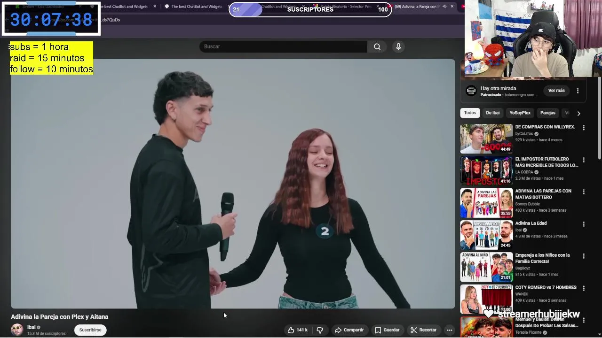Open the WANDII channel link
This screenshot has width=602, height=338.
click(x=522, y=294)
